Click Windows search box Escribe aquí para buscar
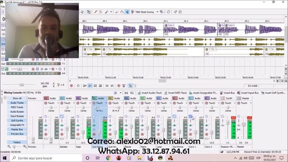Screen dimensions: 288x162 (x=46, y=158)
